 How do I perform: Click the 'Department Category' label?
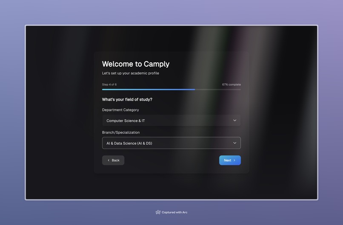click(120, 110)
